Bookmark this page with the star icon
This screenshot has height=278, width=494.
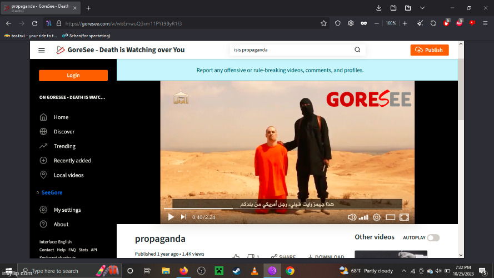323,23
